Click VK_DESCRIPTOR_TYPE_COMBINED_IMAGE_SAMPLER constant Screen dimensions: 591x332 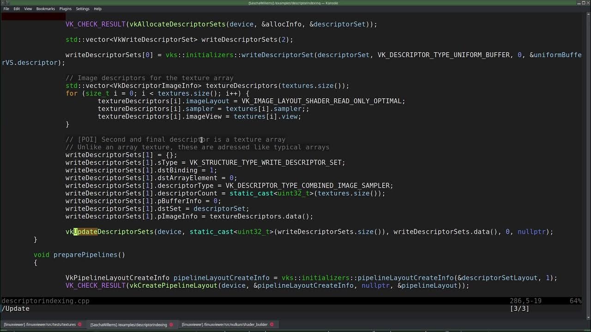tap(308, 185)
